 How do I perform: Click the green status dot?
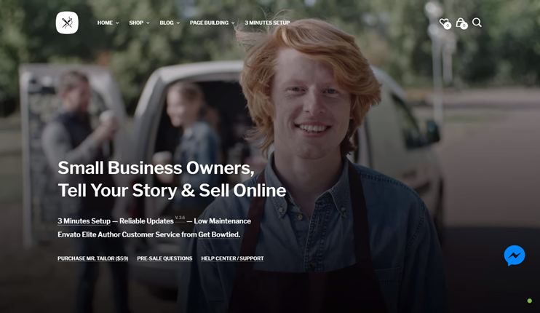pyautogui.click(x=530, y=301)
